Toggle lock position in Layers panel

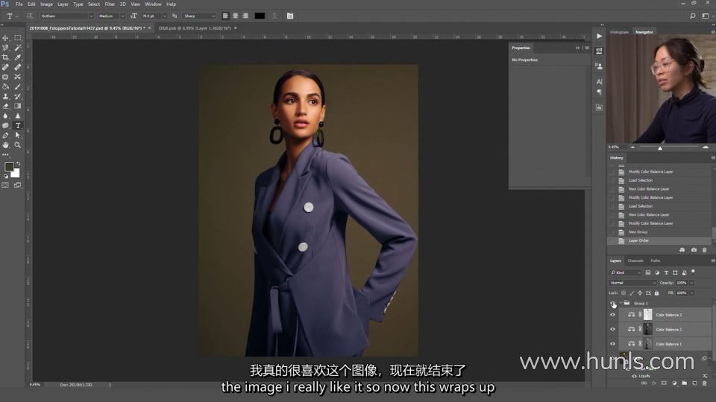[x=640, y=293]
